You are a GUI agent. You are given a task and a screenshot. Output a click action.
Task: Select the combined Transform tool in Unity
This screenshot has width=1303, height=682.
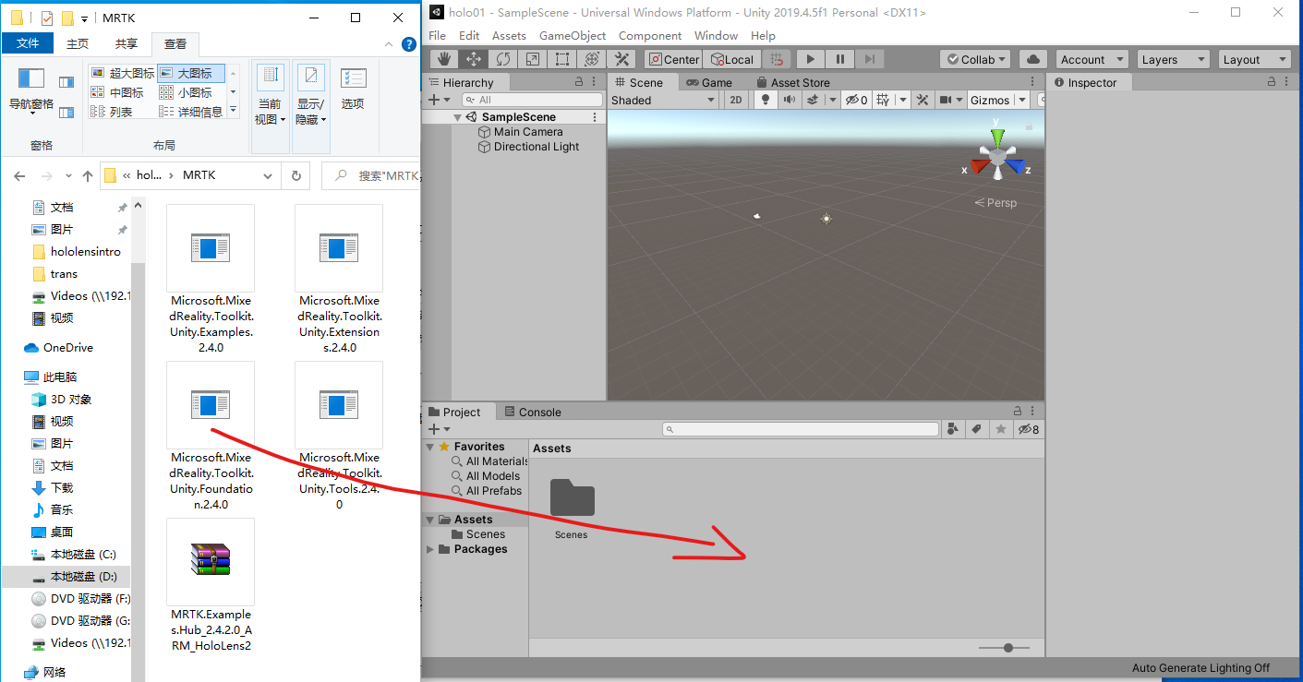click(x=592, y=59)
